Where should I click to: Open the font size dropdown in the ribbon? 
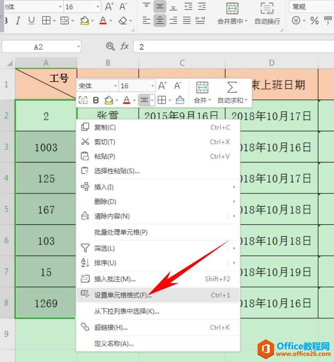(x=97, y=7)
